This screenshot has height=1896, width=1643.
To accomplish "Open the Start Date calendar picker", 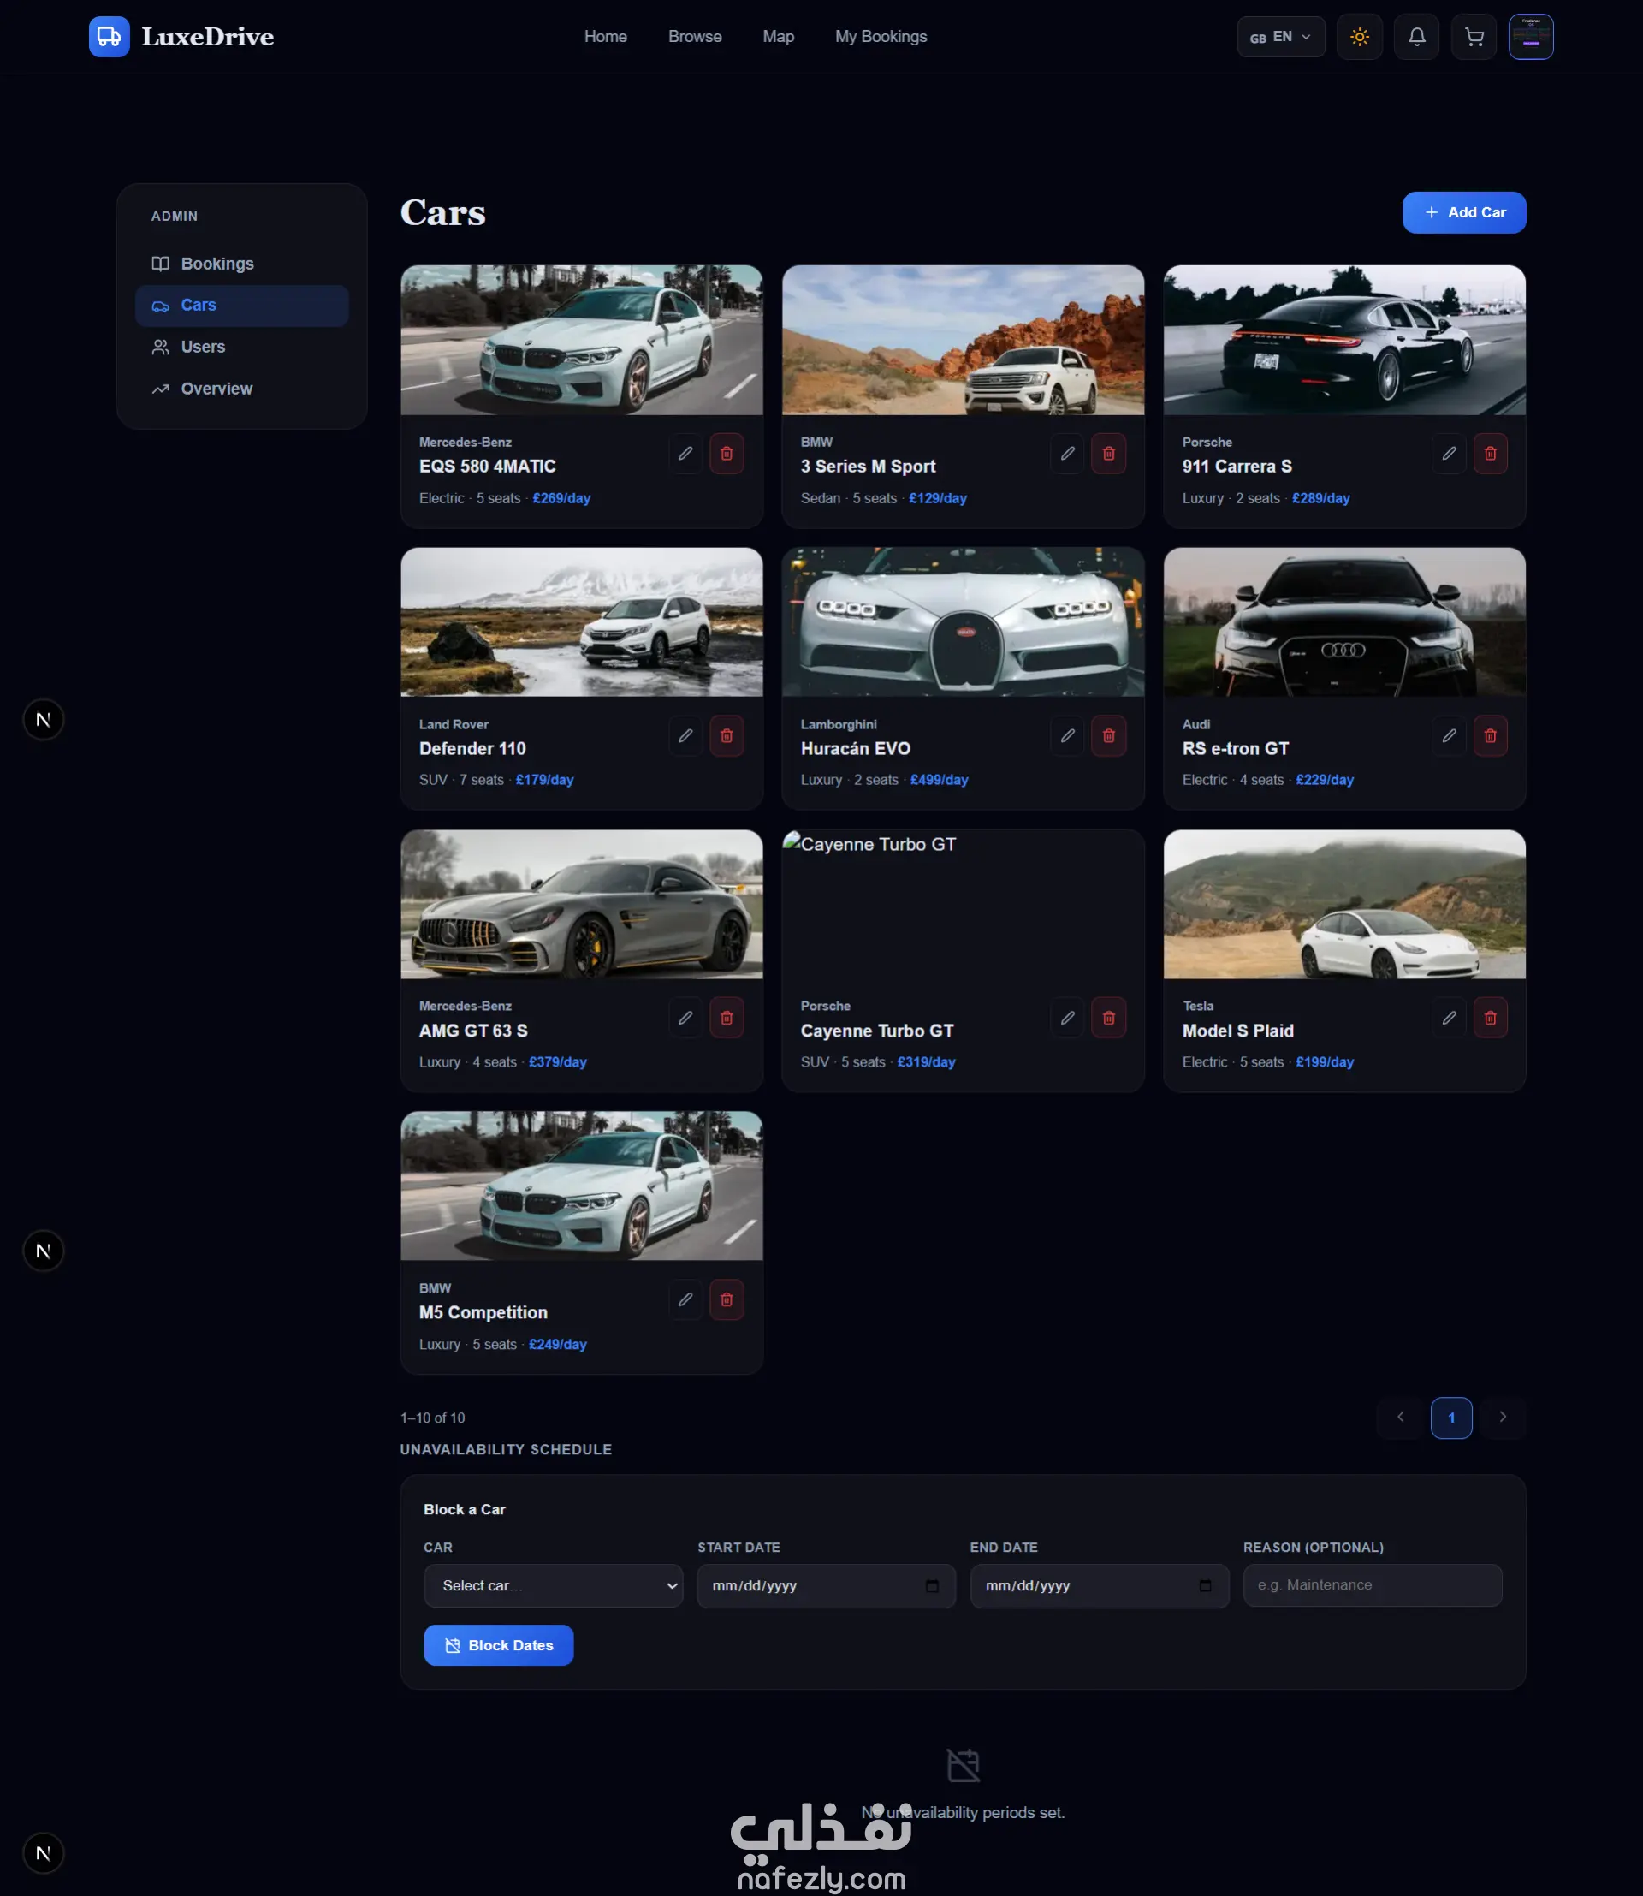I will point(933,1586).
